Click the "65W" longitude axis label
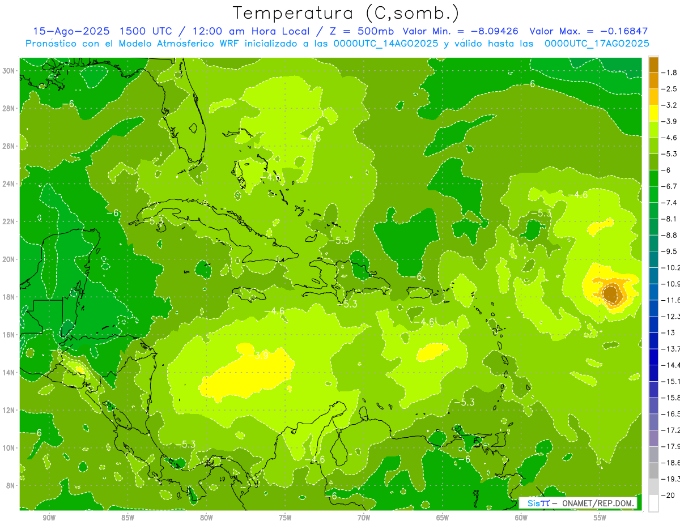Viewport: 680px width, 525px height. coord(443,518)
